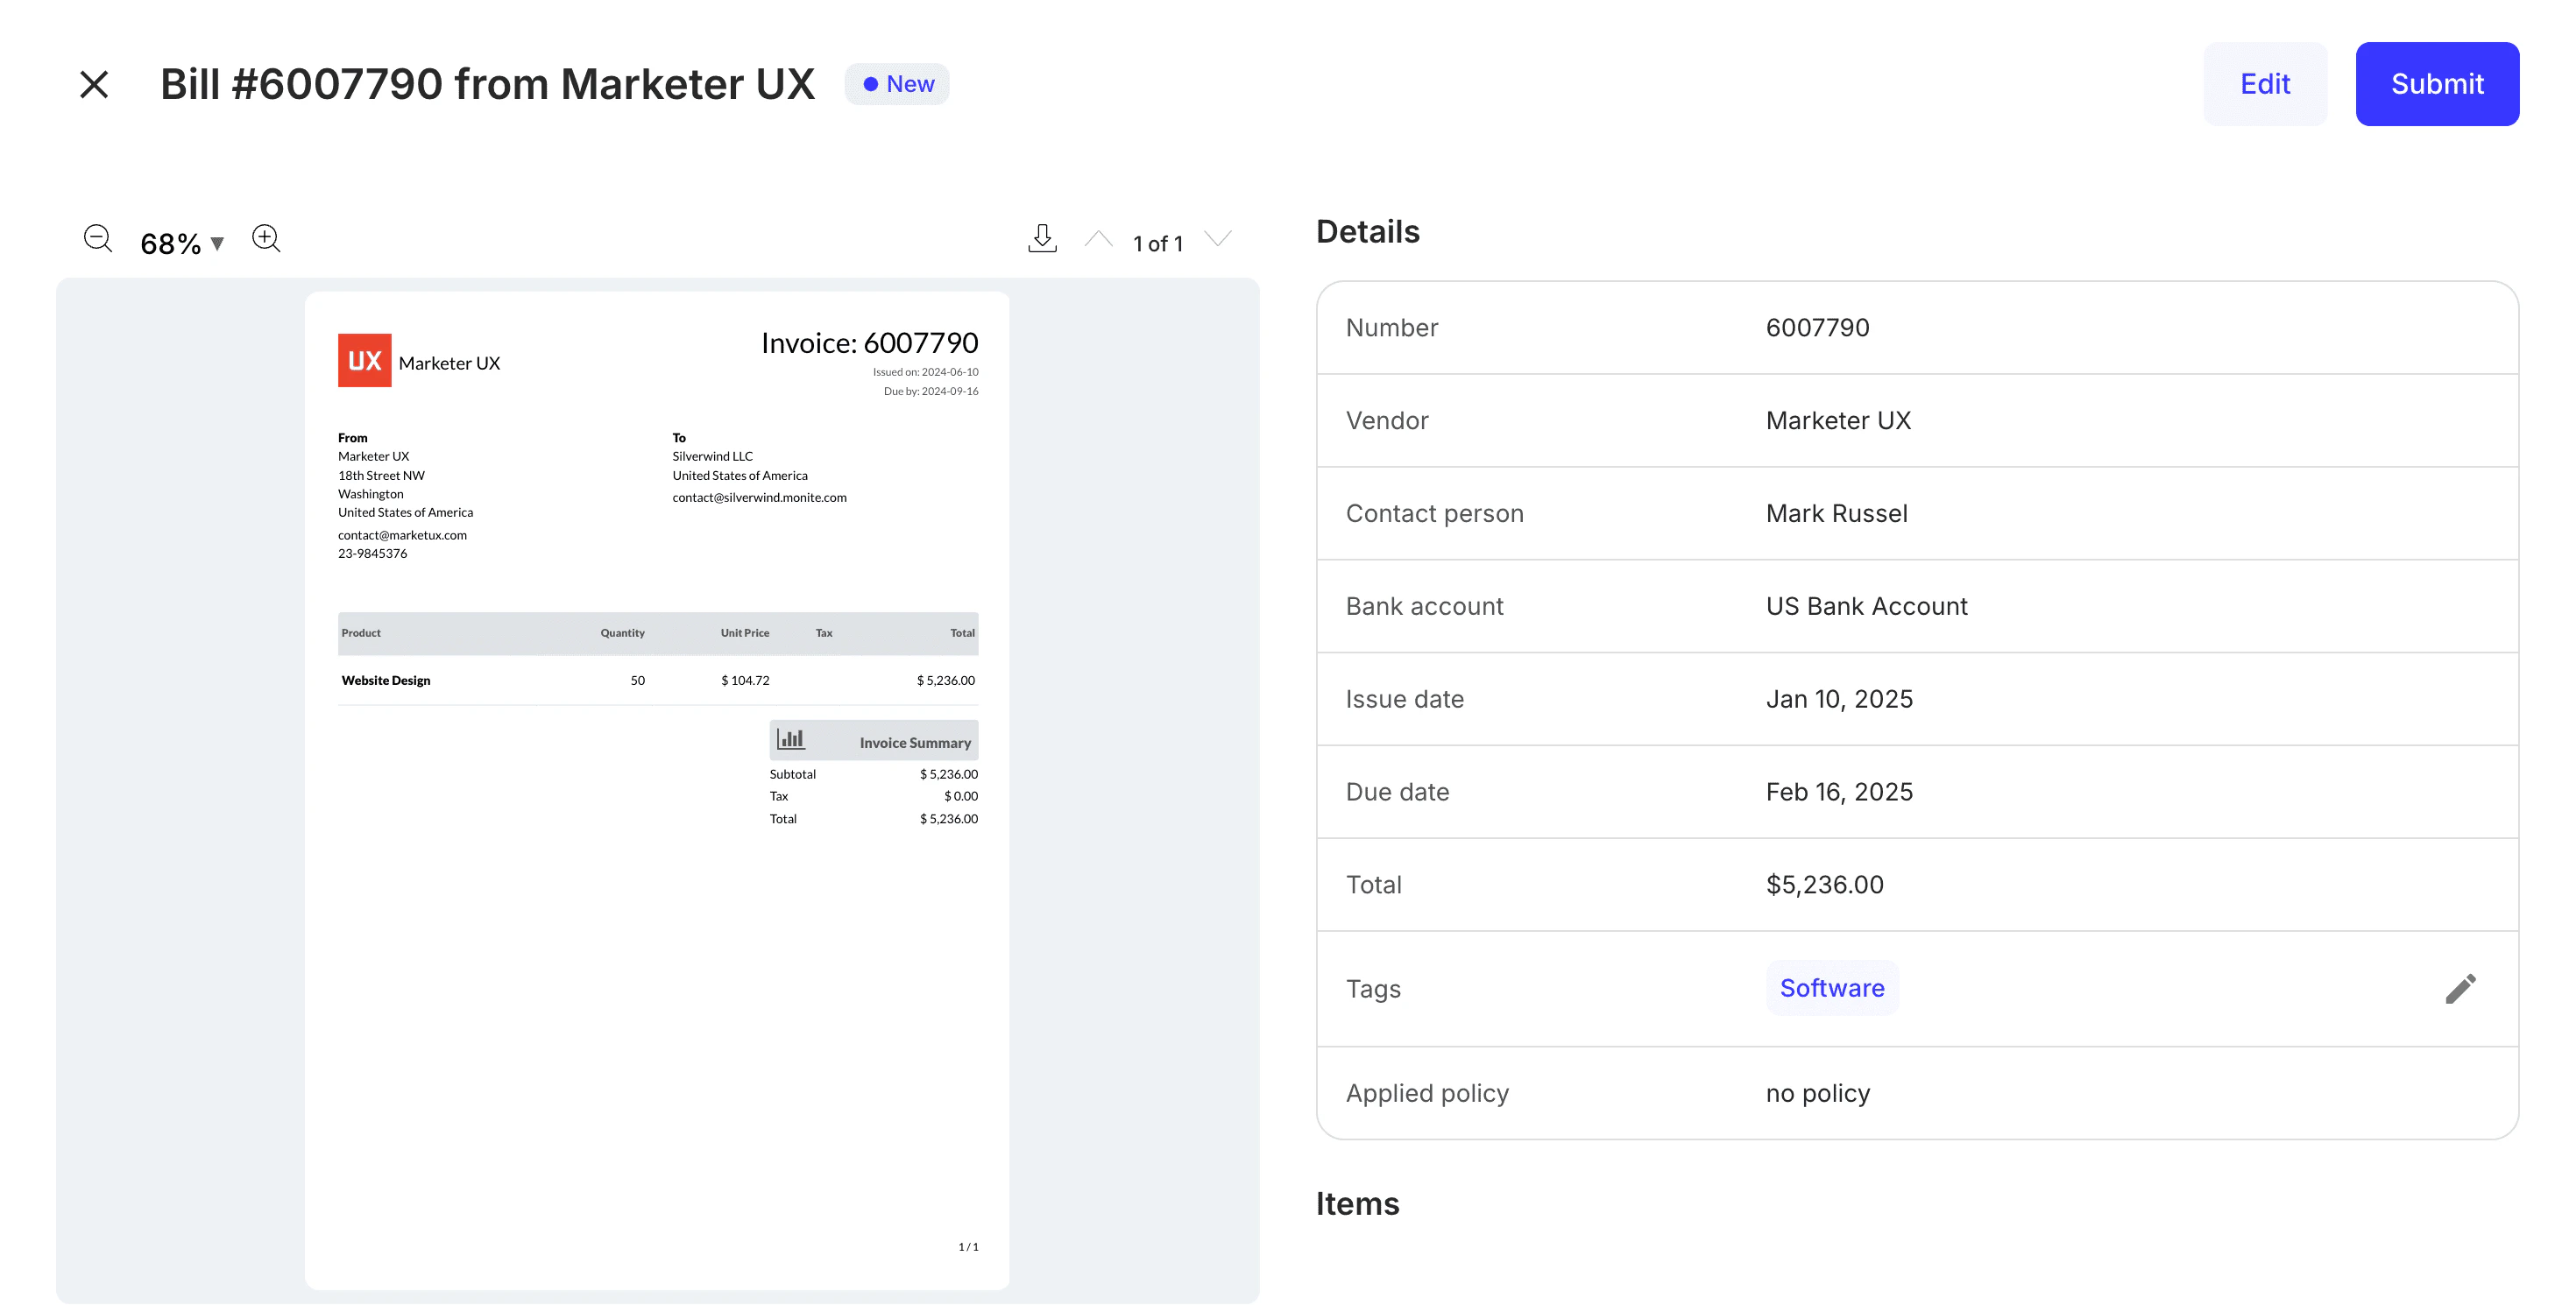Click the New status badge

(896, 84)
